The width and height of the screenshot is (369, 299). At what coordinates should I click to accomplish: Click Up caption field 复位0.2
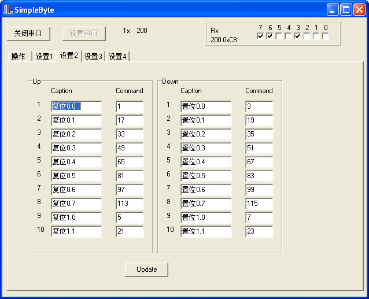pyautogui.click(x=76, y=134)
